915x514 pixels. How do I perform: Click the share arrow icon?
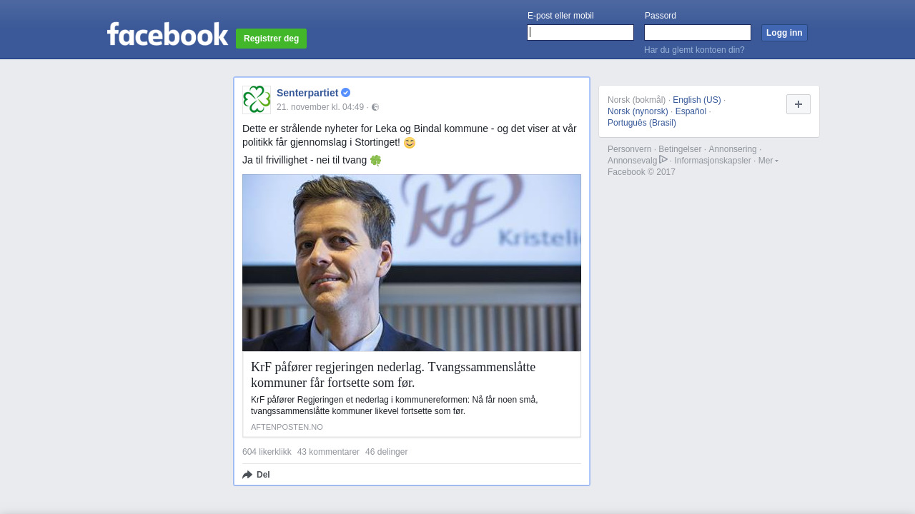click(x=247, y=475)
